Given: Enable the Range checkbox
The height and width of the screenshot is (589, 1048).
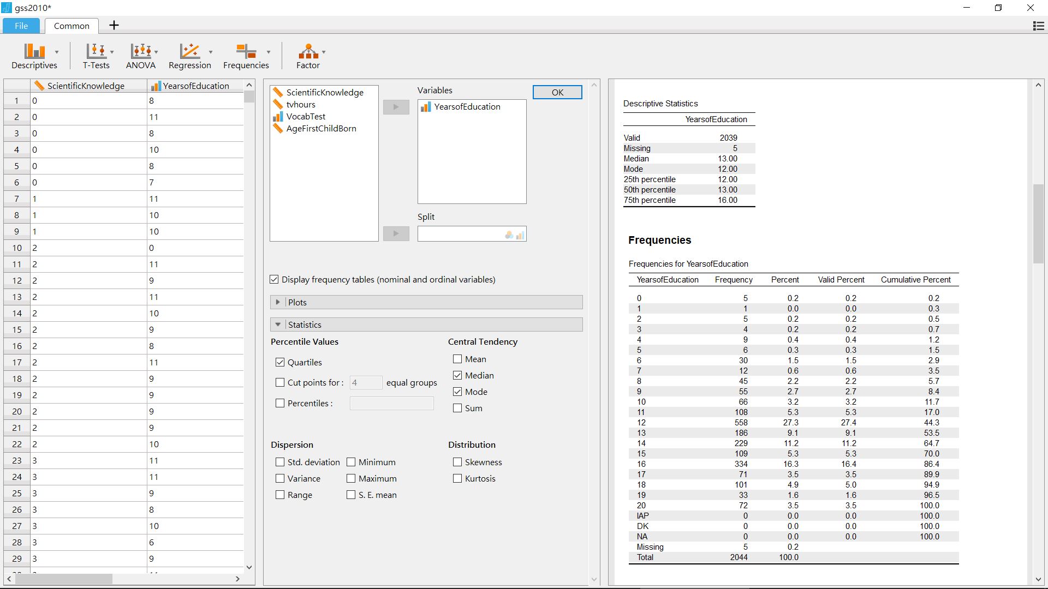Looking at the screenshot, I should 280,495.
